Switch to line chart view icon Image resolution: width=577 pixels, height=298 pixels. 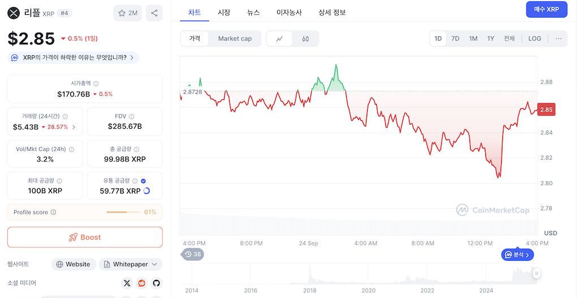(279, 38)
